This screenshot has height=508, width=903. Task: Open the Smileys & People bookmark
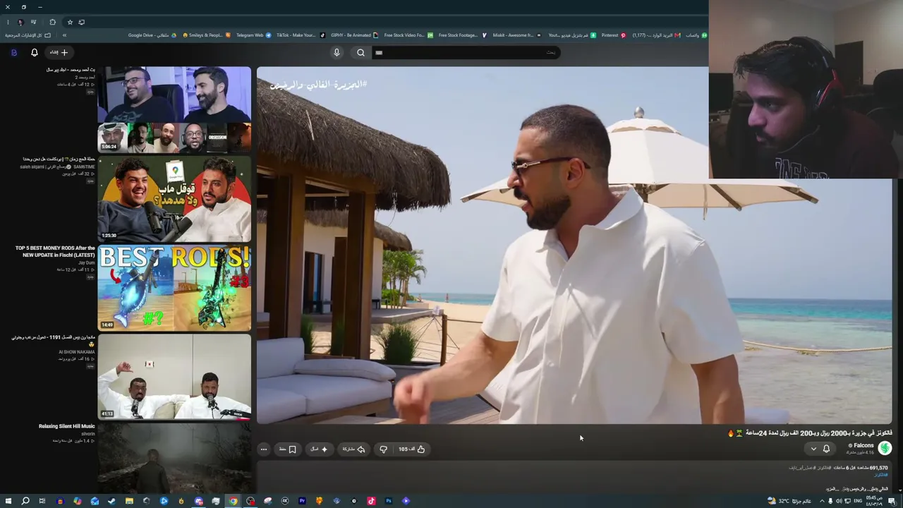pyautogui.click(x=205, y=35)
